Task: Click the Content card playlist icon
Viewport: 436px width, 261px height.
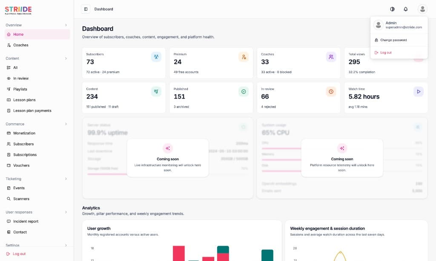Action: [x=156, y=92]
